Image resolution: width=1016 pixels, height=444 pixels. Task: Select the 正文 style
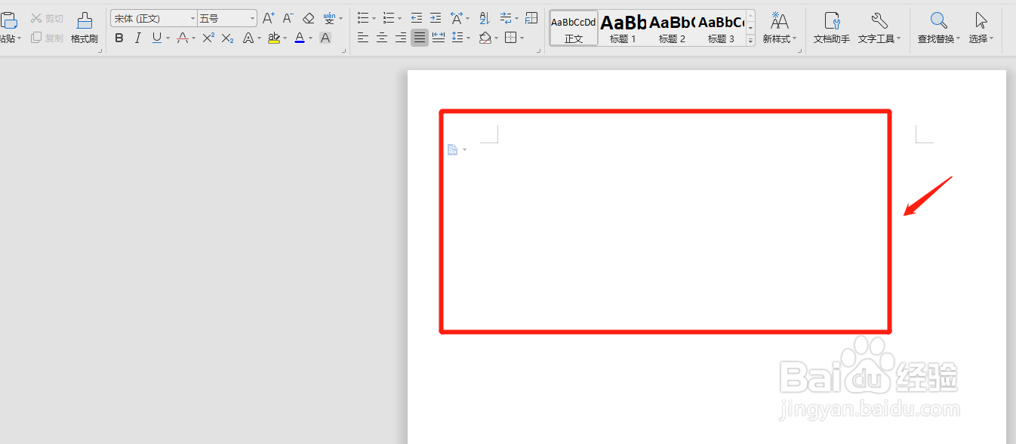pyautogui.click(x=574, y=28)
